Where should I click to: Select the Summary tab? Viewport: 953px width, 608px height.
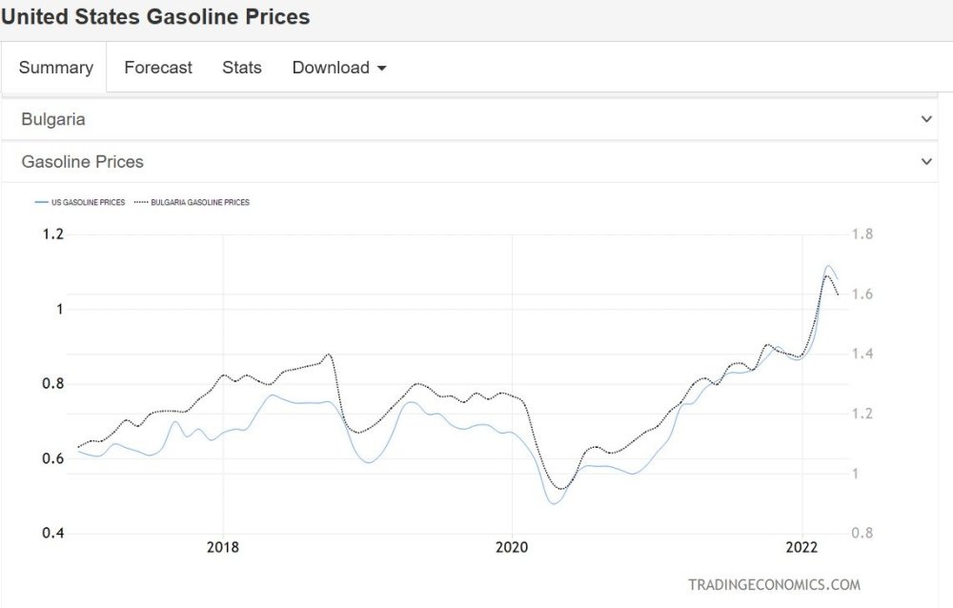tap(54, 68)
